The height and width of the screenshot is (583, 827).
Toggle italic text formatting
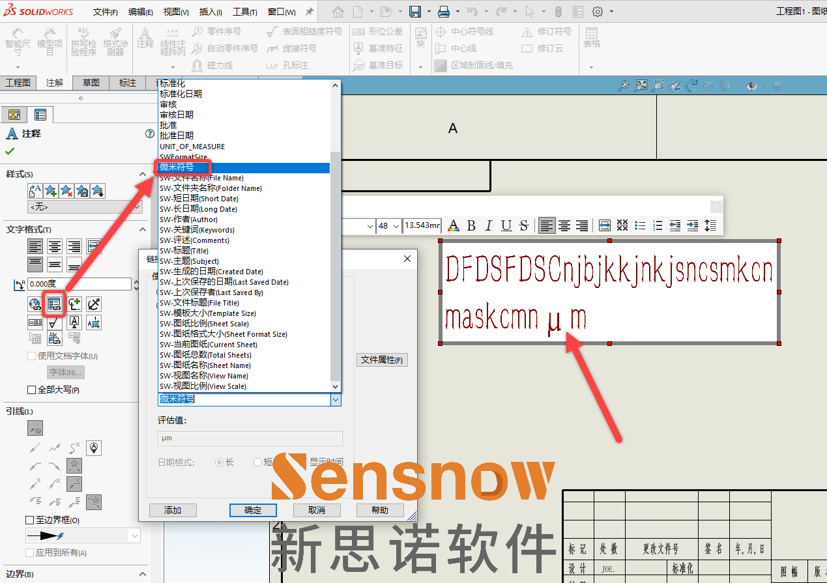(489, 226)
